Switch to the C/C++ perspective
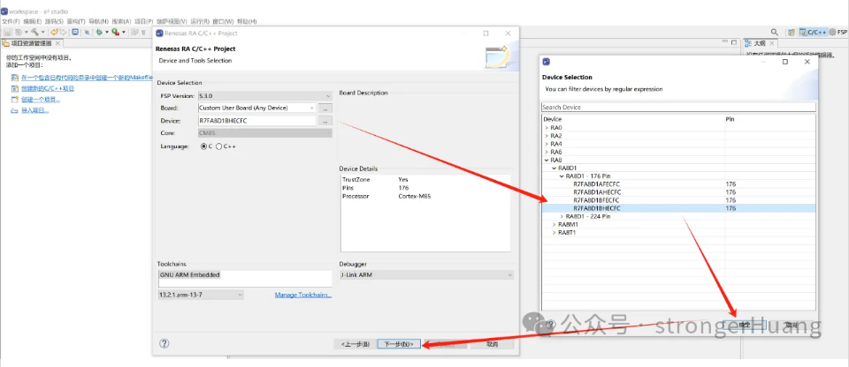 (814, 33)
